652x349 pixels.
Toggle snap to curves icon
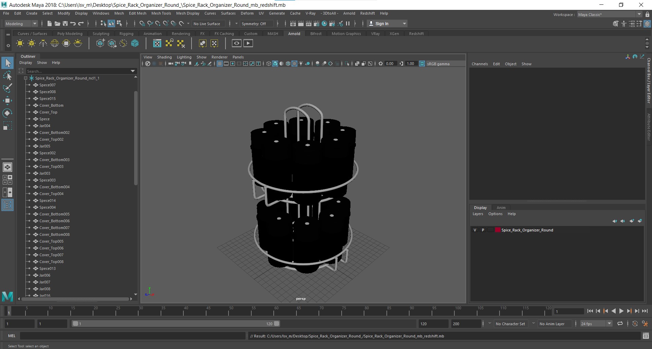(x=150, y=23)
